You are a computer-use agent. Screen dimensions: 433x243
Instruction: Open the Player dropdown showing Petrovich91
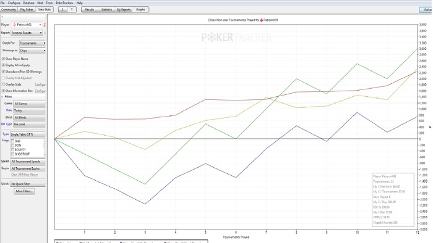coord(27,25)
